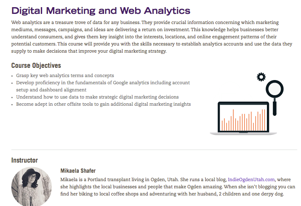Click the magnifying glass icon

(269, 90)
